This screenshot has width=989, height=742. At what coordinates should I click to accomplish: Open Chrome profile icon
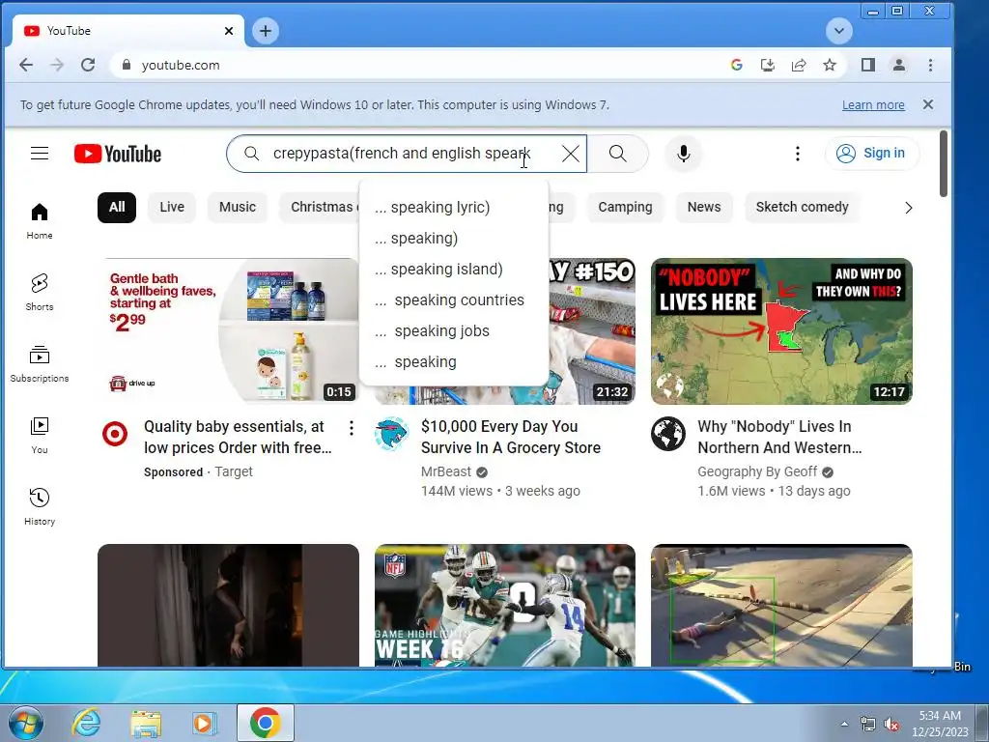point(899,65)
